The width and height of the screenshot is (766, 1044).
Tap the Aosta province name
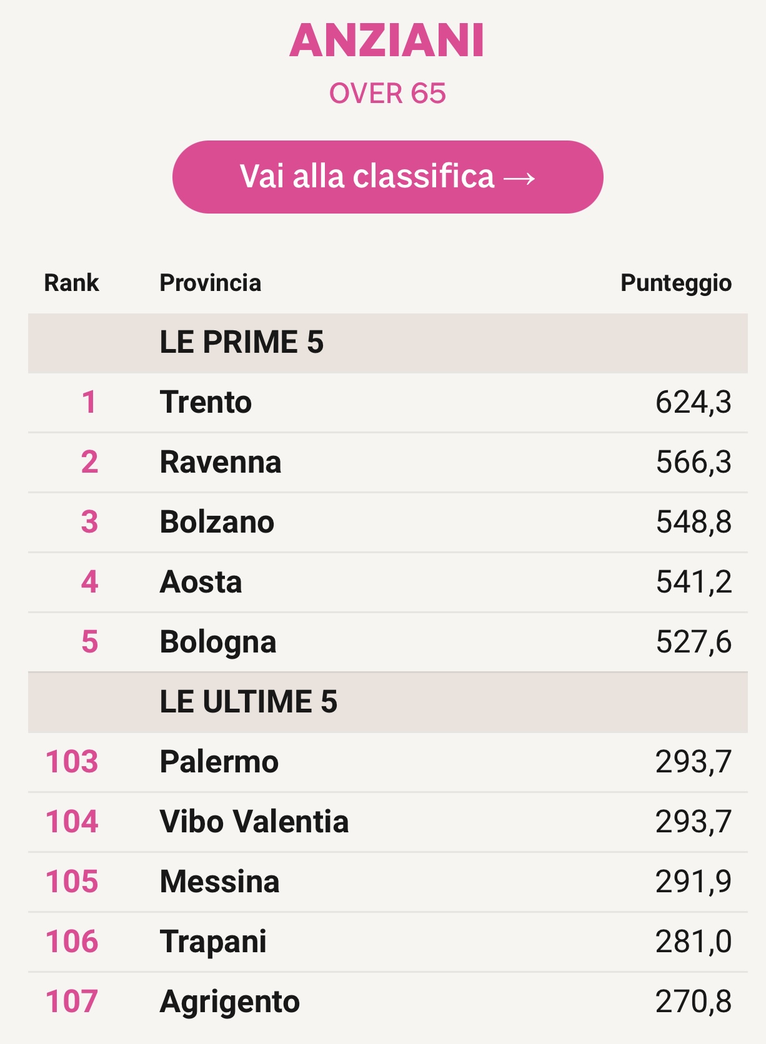click(x=201, y=582)
